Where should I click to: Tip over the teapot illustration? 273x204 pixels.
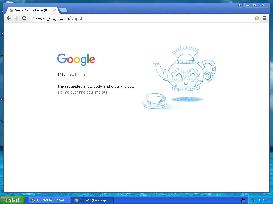coord(184,68)
